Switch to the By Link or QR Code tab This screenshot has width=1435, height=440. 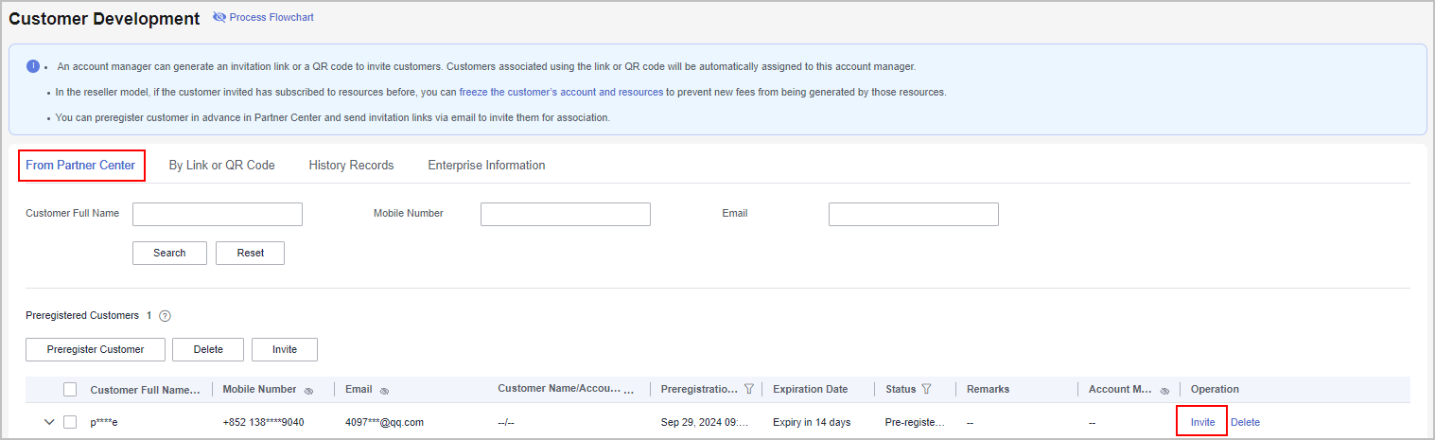(x=221, y=166)
